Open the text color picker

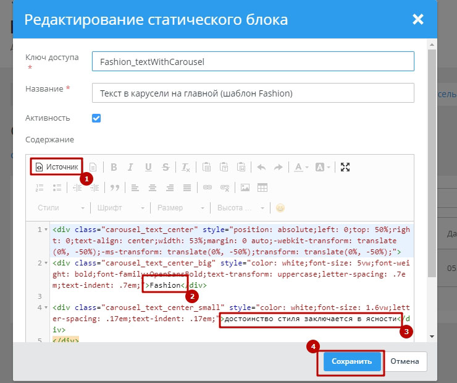pyautogui.click(x=301, y=167)
